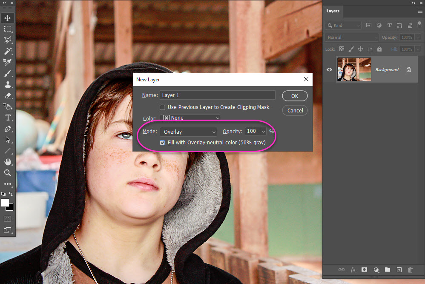Image resolution: width=425 pixels, height=284 pixels.
Task: Open the Layers panel menu
Action: pos(420,11)
